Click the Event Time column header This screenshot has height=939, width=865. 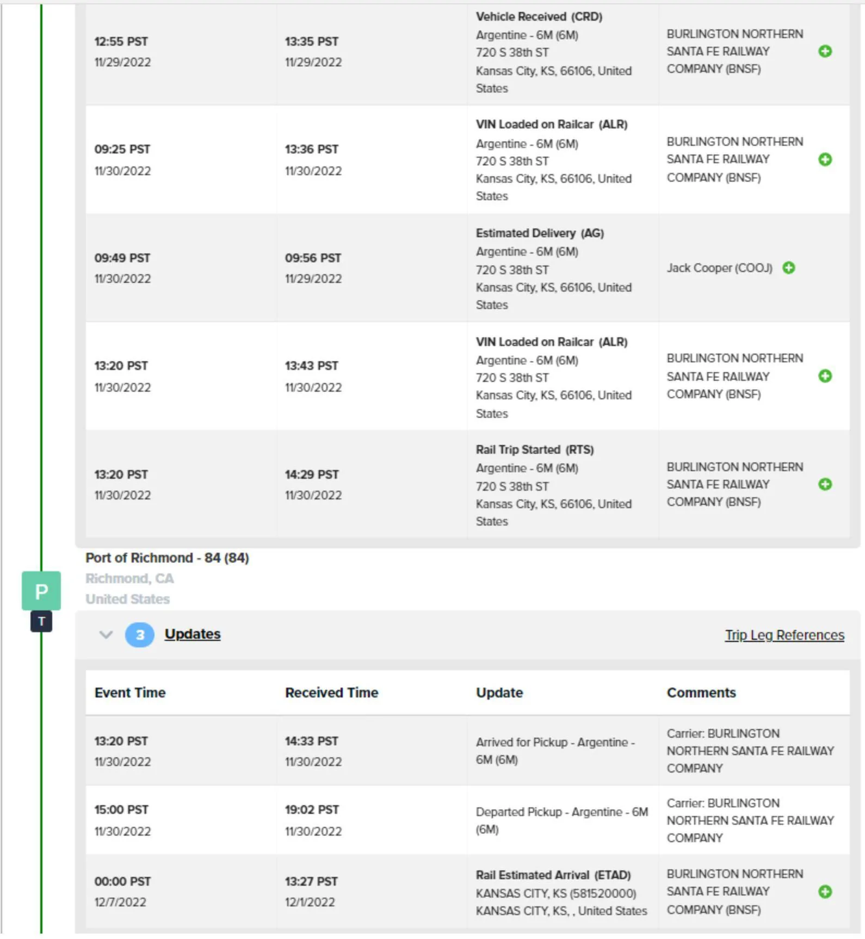(130, 693)
